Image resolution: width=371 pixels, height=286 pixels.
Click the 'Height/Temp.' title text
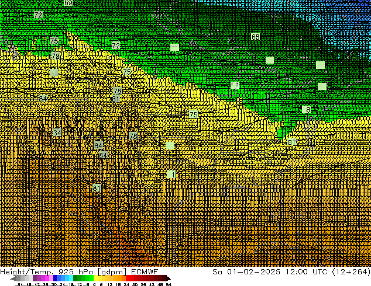click(27, 272)
